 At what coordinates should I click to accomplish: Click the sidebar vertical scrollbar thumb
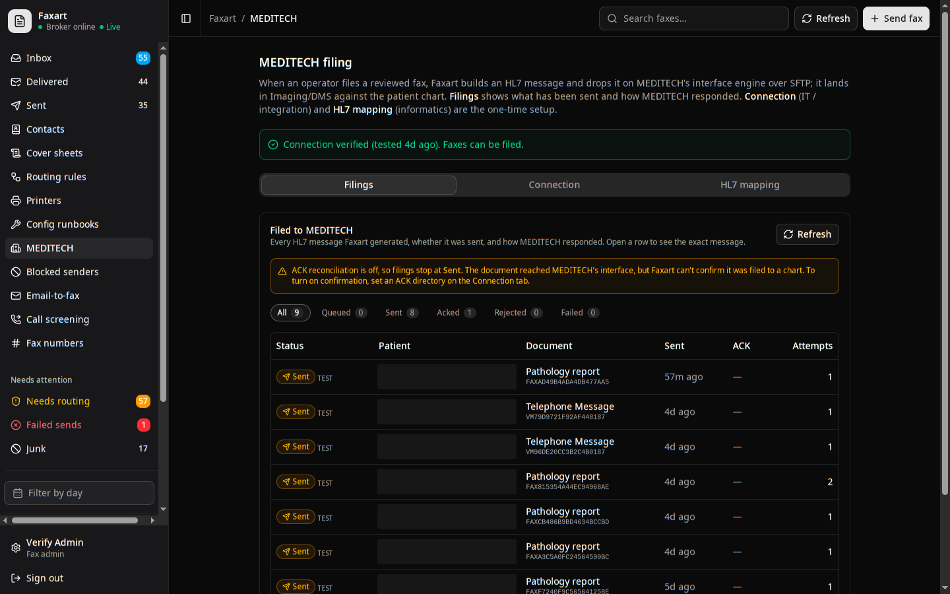163,228
